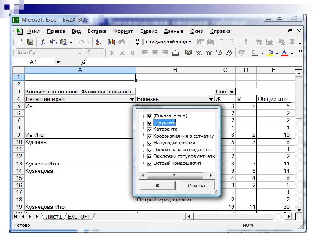Copy selection using the Copy icon
This screenshot has width=316, height=237.
[x=53, y=42]
